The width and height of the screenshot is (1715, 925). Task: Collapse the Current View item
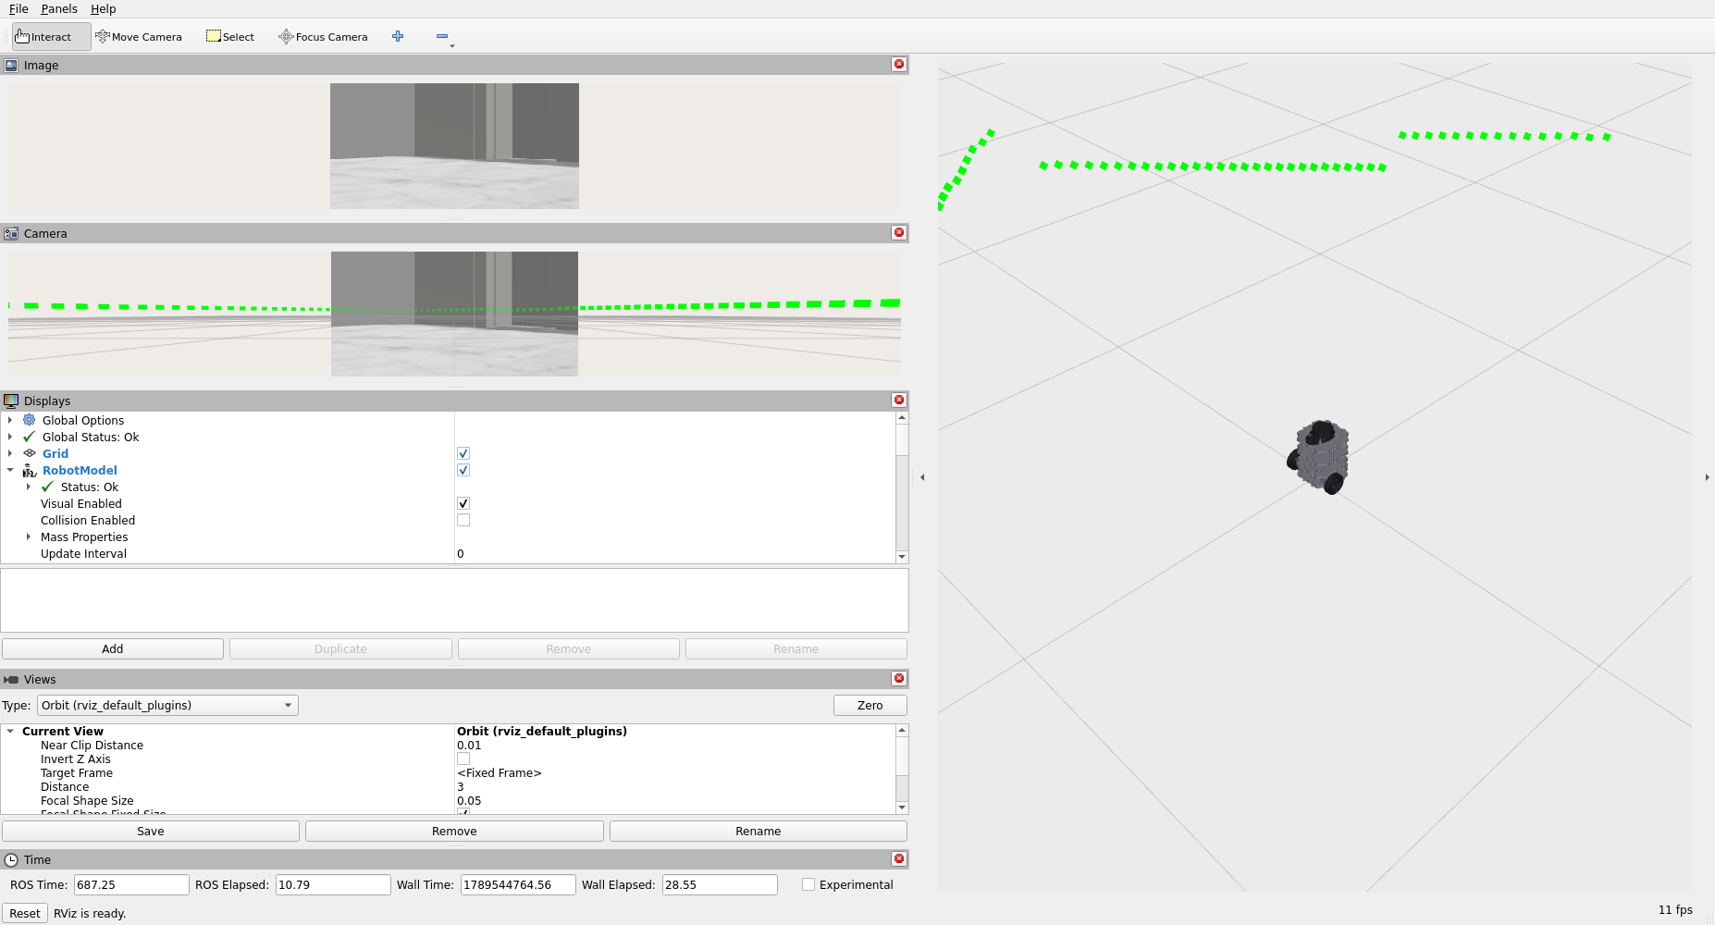(10, 731)
